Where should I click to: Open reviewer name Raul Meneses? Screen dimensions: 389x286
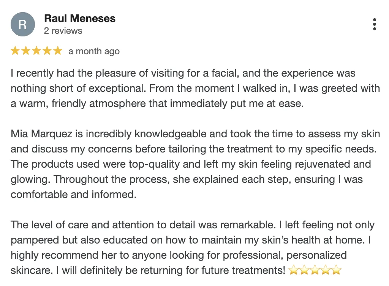80,18
